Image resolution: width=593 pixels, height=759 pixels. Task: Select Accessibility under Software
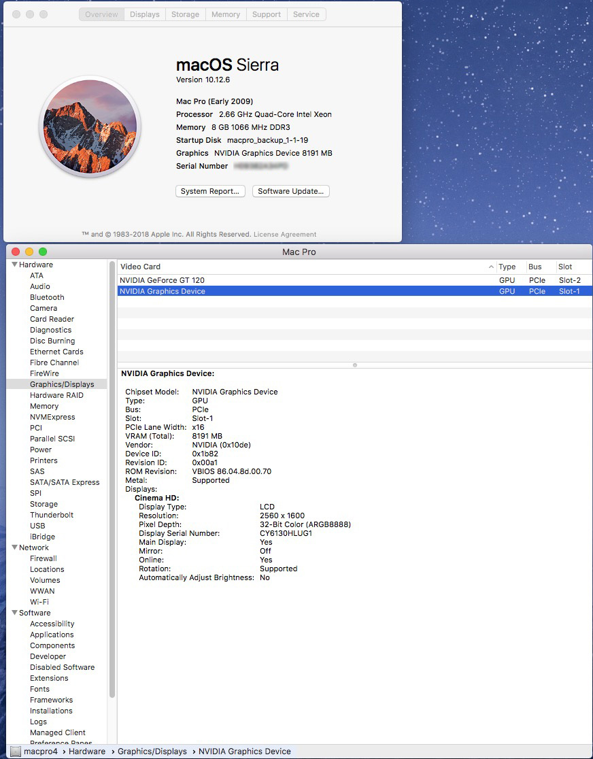click(x=52, y=624)
